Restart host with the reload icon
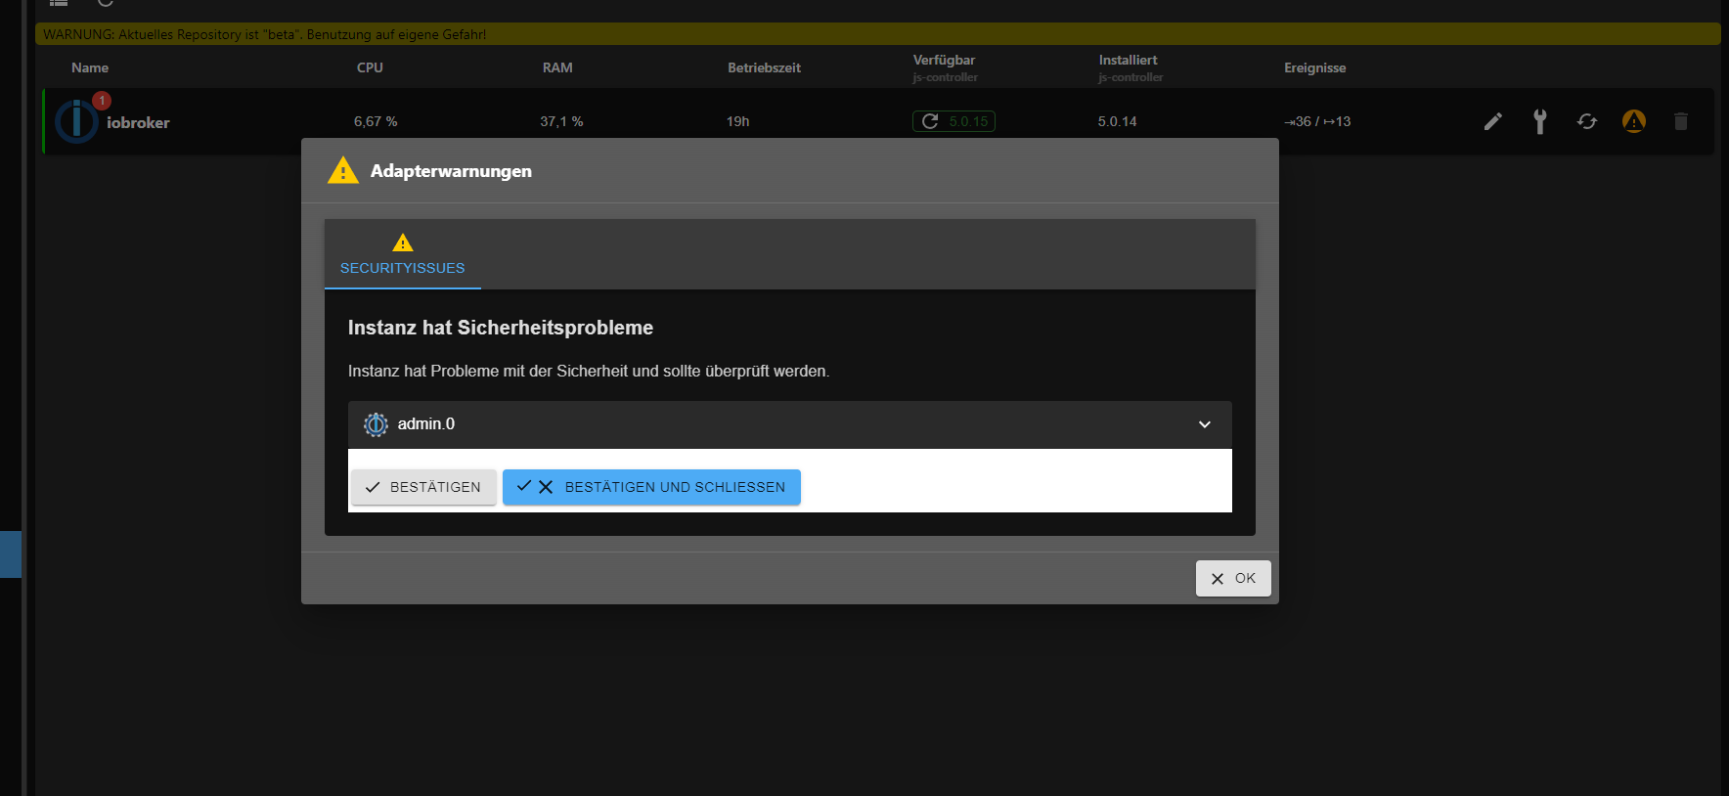 point(1586,121)
